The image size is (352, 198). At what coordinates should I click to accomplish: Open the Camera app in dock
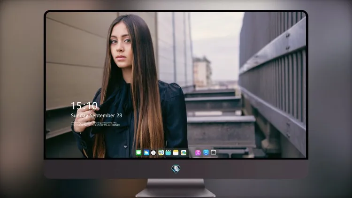tap(213, 152)
